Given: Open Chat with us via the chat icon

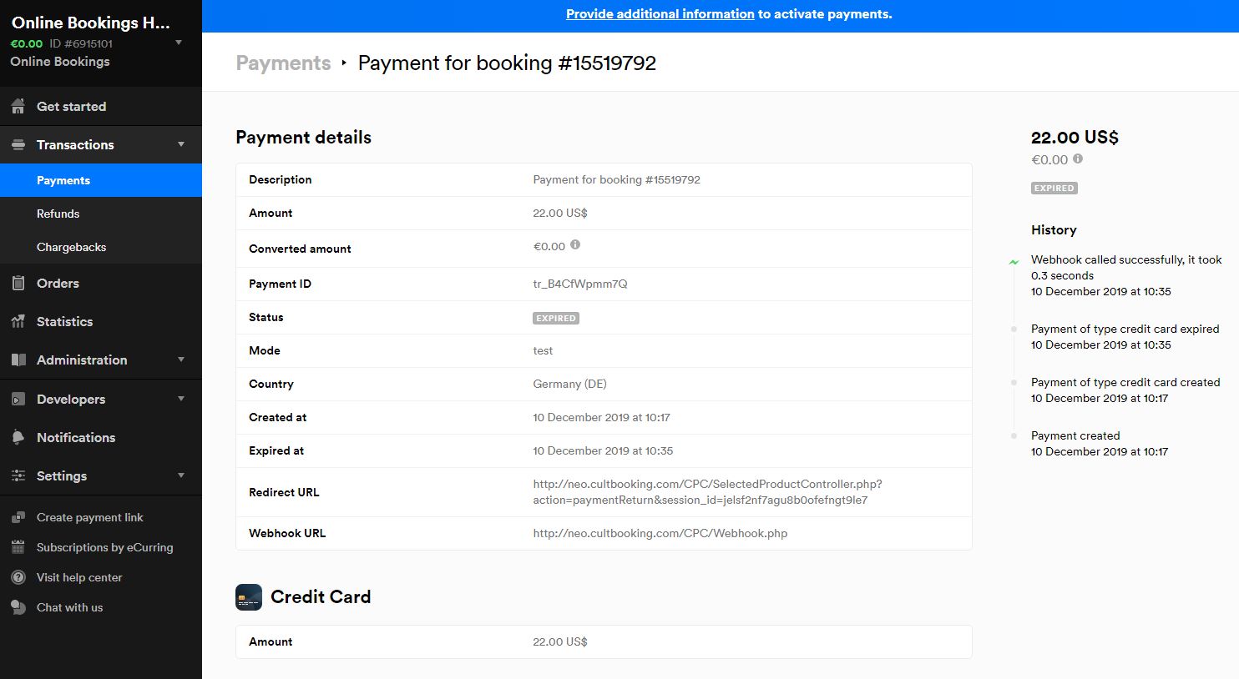Looking at the screenshot, I should pyautogui.click(x=18, y=607).
